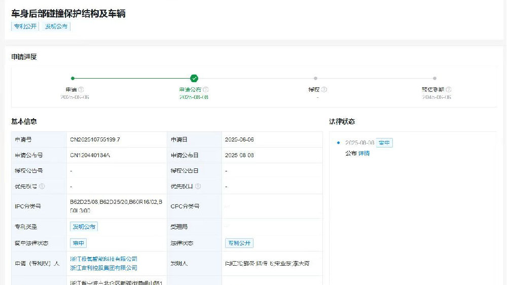The width and height of the screenshot is (507, 285).
Task: Click blue bullet of 2025-08-08 legal status entry
Action: tap(339, 142)
